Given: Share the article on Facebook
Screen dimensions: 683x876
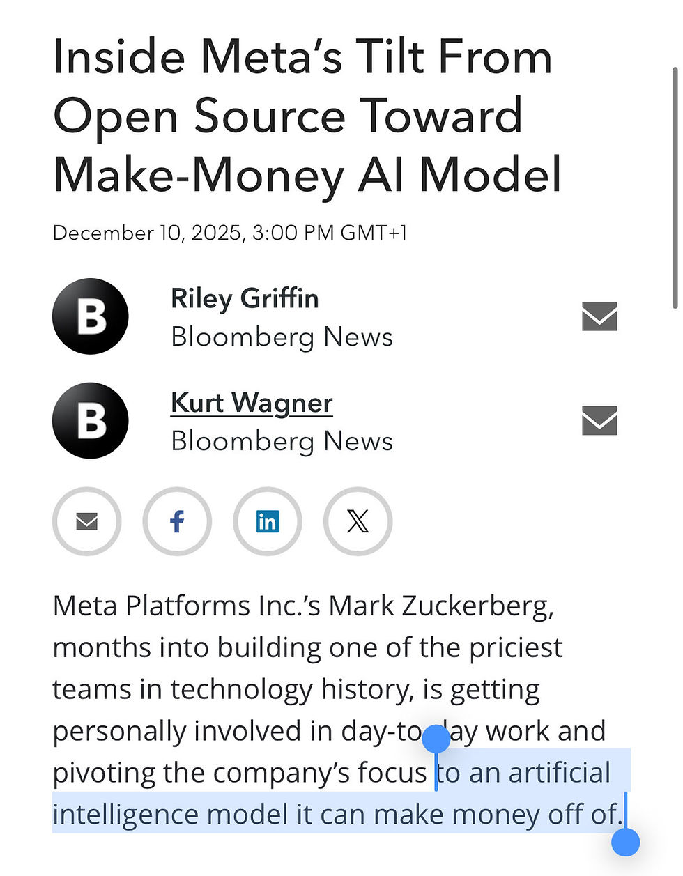Looking at the screenshot, I should (x=177, y=521).
